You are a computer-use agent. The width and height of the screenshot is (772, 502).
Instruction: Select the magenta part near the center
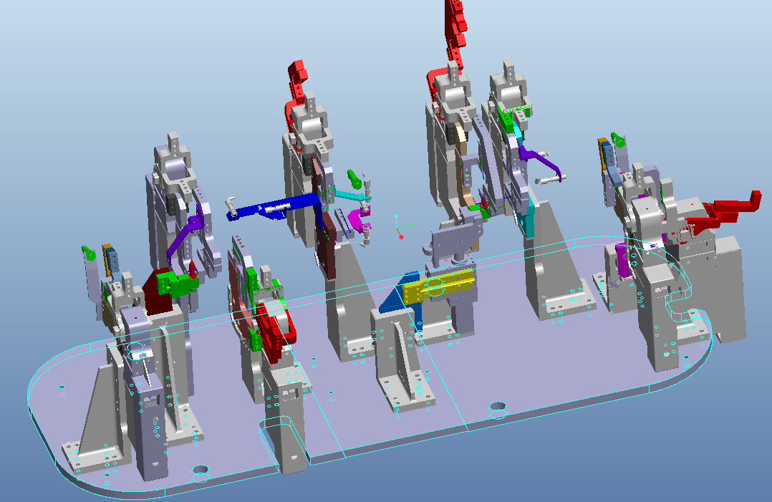click(x=358, y=220)
